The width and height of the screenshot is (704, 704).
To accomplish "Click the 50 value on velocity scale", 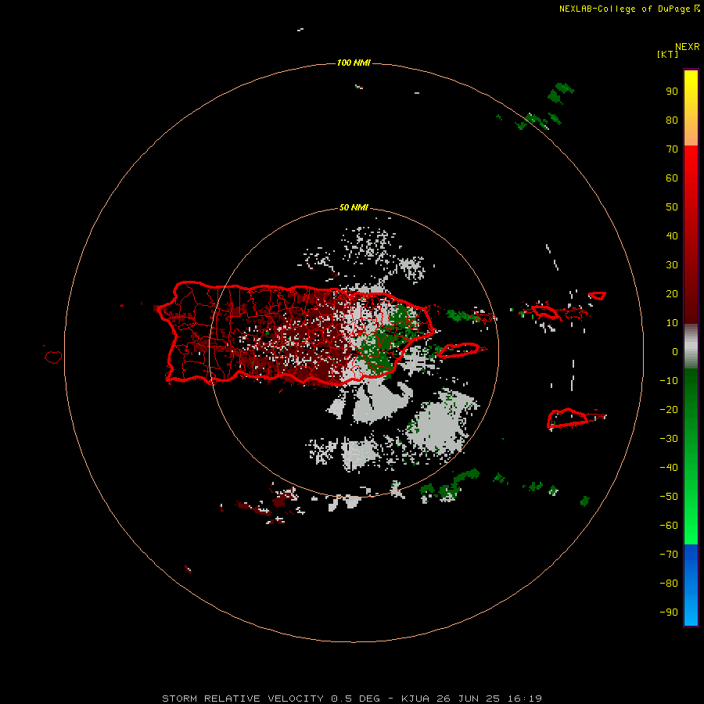I will tap(672, 207).
